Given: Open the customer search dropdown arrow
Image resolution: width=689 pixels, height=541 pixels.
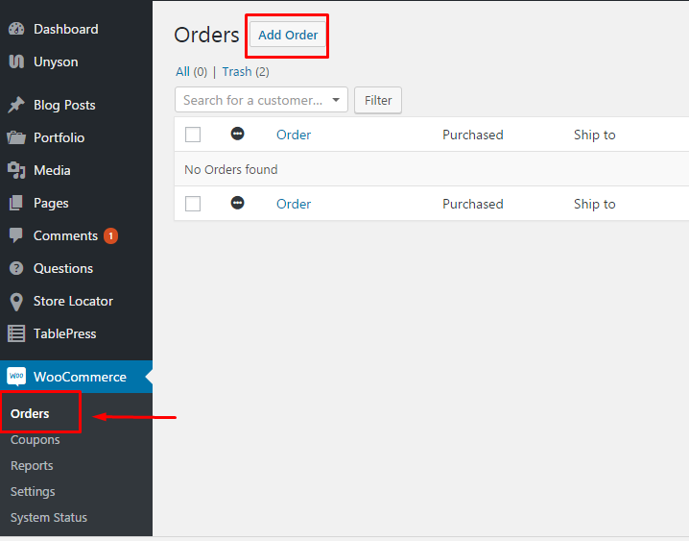Looking at the screenshot, I should coord(336,100).
